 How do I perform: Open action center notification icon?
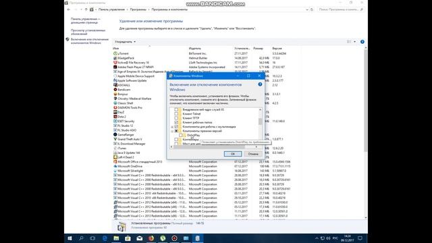click(x=360, y=238)
